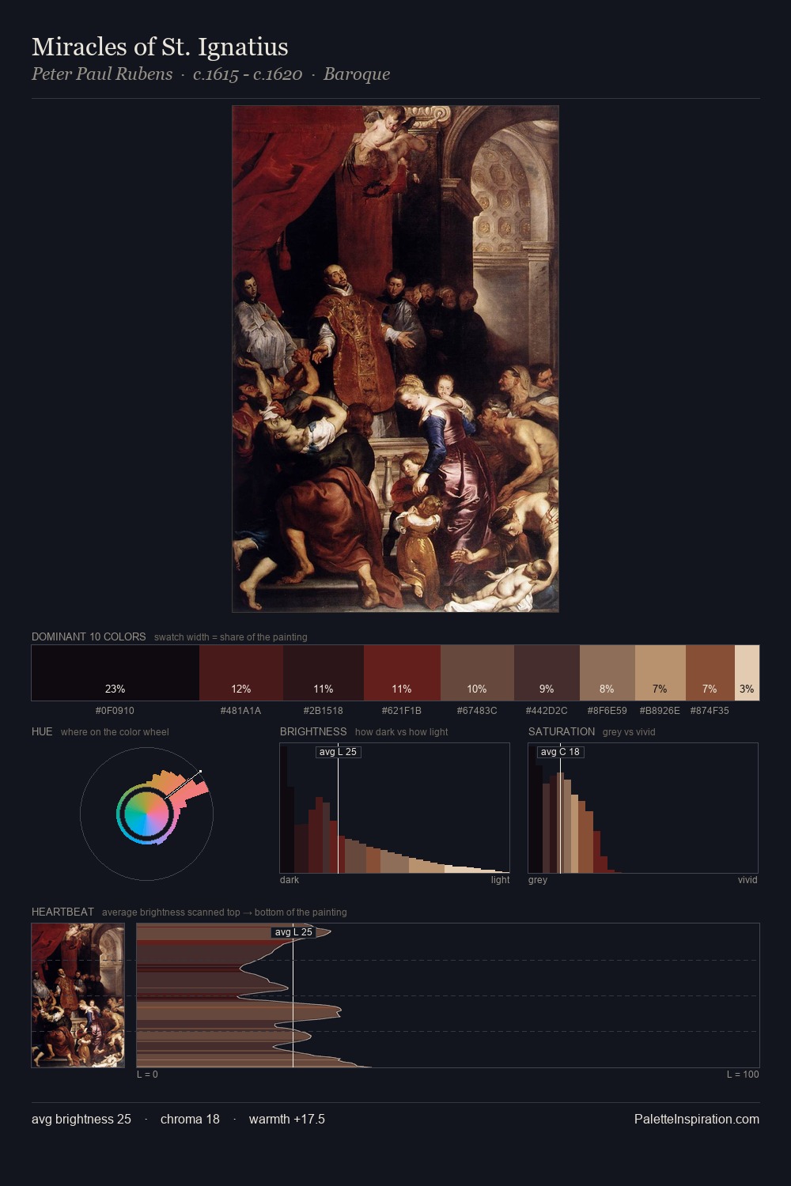Click the hue color wheel chart

[147, 814]
